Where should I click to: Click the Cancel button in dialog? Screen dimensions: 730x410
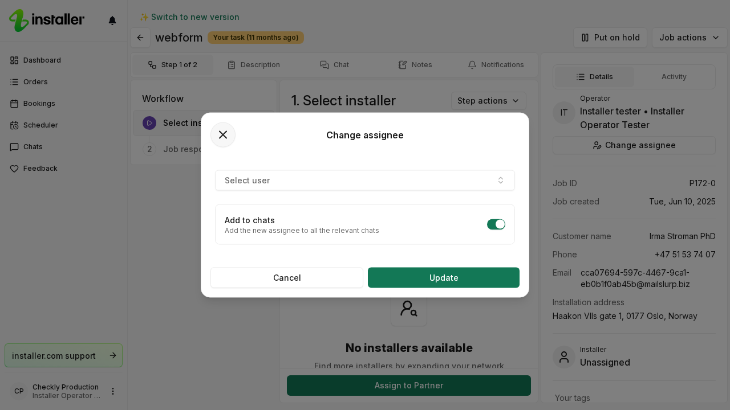[x=287, y=278]
